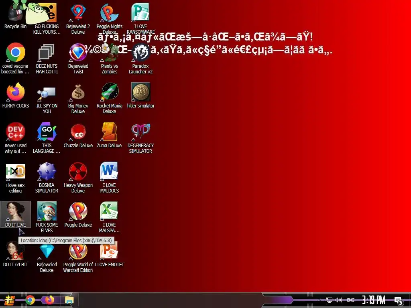
Task: Launch Heavy Weapon Deluxe shortcut
Action: click(78, 178)
